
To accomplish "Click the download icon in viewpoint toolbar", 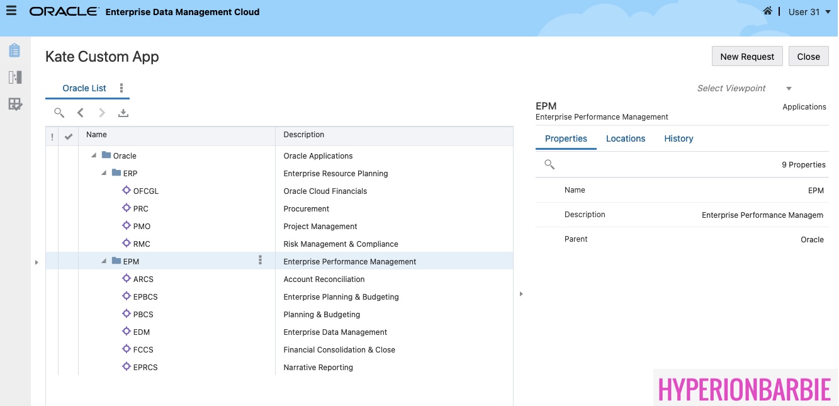I will tap(123, 113).
